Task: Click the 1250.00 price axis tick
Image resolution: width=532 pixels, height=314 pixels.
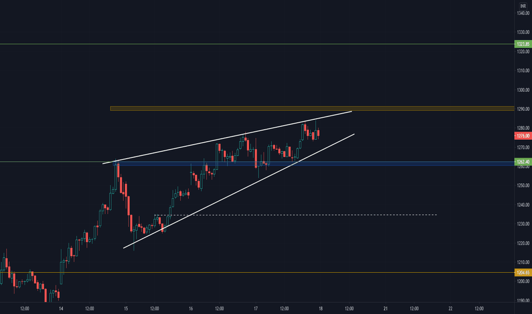Action: coord(523,186)
